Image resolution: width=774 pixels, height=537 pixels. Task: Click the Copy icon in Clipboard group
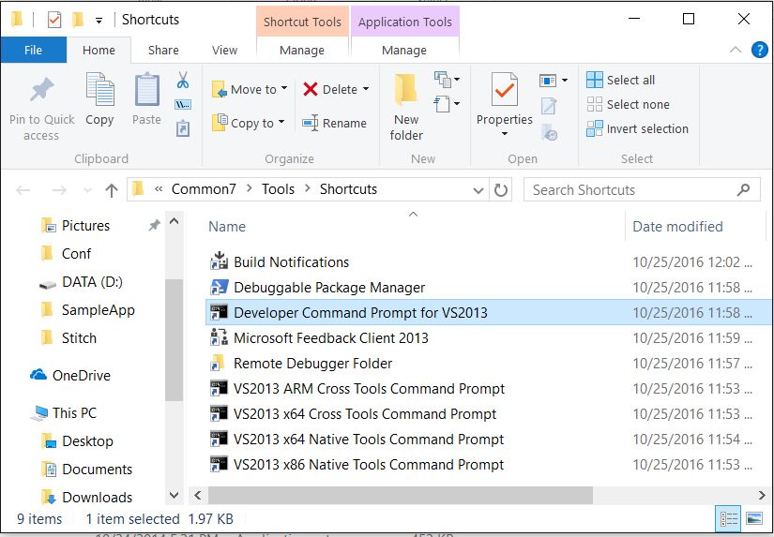99,91
